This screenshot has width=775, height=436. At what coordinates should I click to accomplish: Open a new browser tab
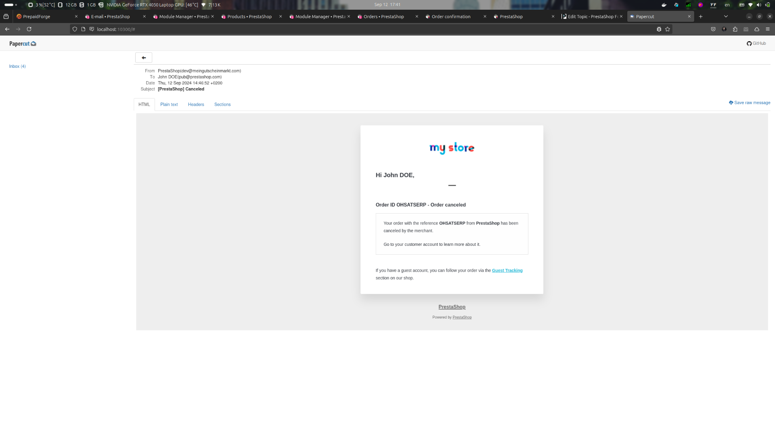click(x=701, y=17)
